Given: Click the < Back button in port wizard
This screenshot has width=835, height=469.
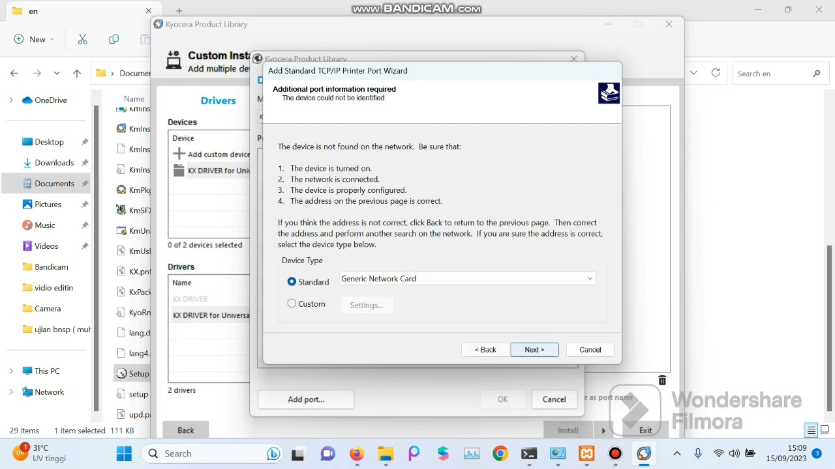Looking at the screenshot, I should [x=485, y=350].
